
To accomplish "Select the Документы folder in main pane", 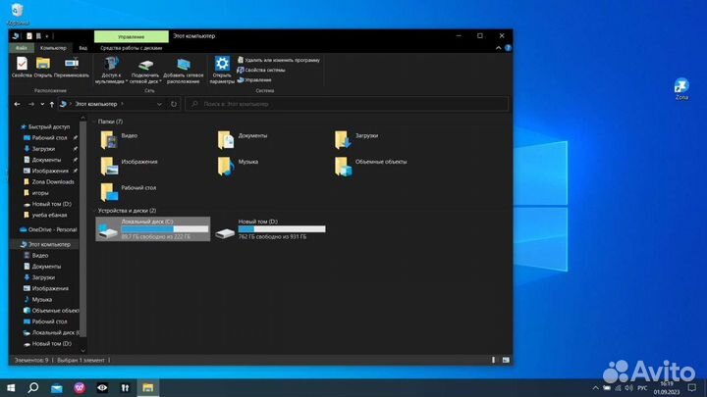I will pyautogui.click(x=243, y=140).
